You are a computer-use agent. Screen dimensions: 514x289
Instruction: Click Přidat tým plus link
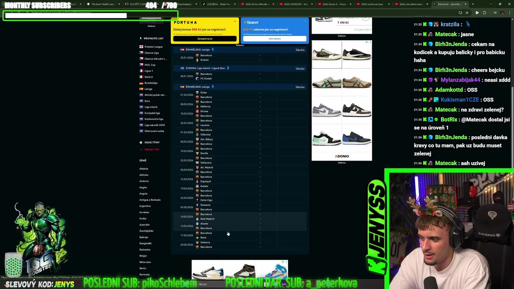[149, 149]
